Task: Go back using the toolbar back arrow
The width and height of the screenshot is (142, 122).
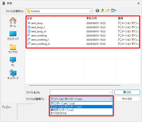Action: (x=97, y=10)
